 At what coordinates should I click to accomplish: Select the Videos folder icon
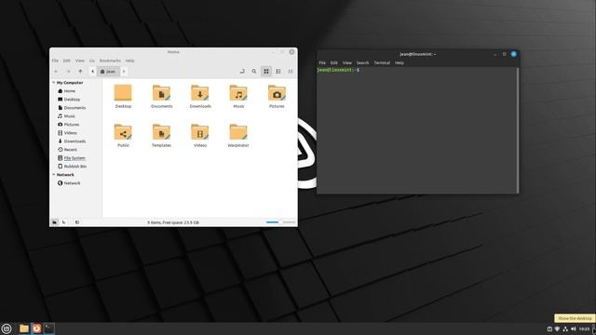coord(200,132)
